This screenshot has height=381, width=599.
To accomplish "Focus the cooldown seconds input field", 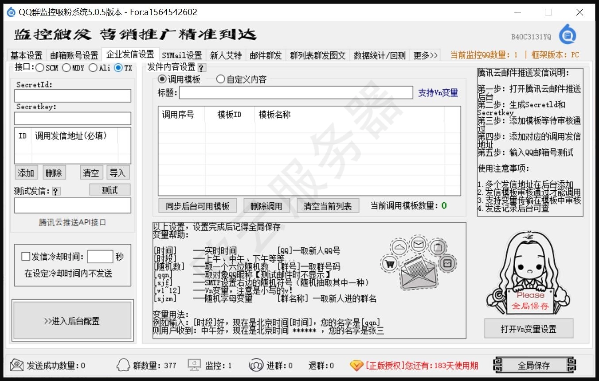I will click(100, 257).
